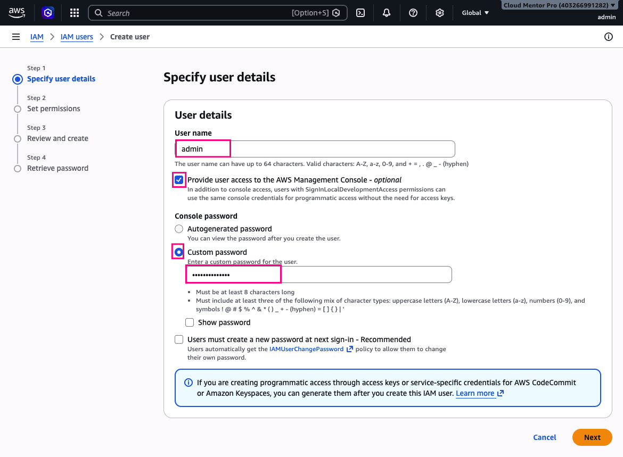Open the AWS home logo
The width and height of the screenshot is (623, 457).
[x=17, y=13]
